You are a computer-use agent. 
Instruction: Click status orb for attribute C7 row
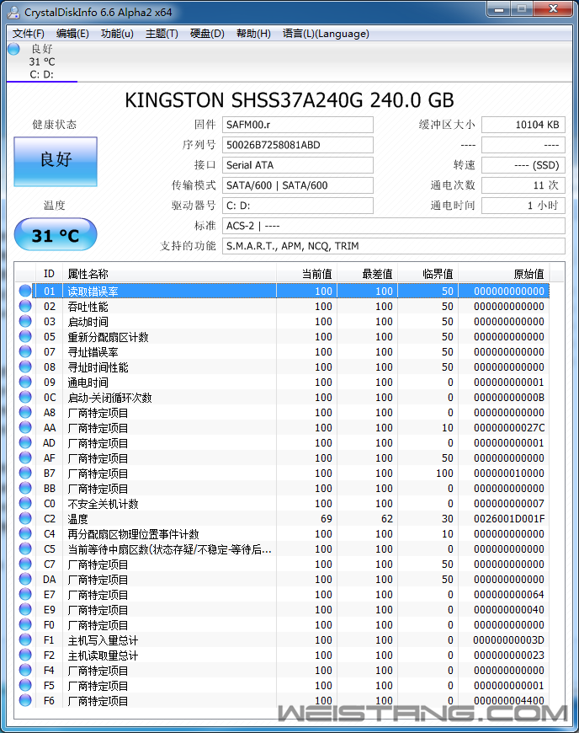point(25,564)
